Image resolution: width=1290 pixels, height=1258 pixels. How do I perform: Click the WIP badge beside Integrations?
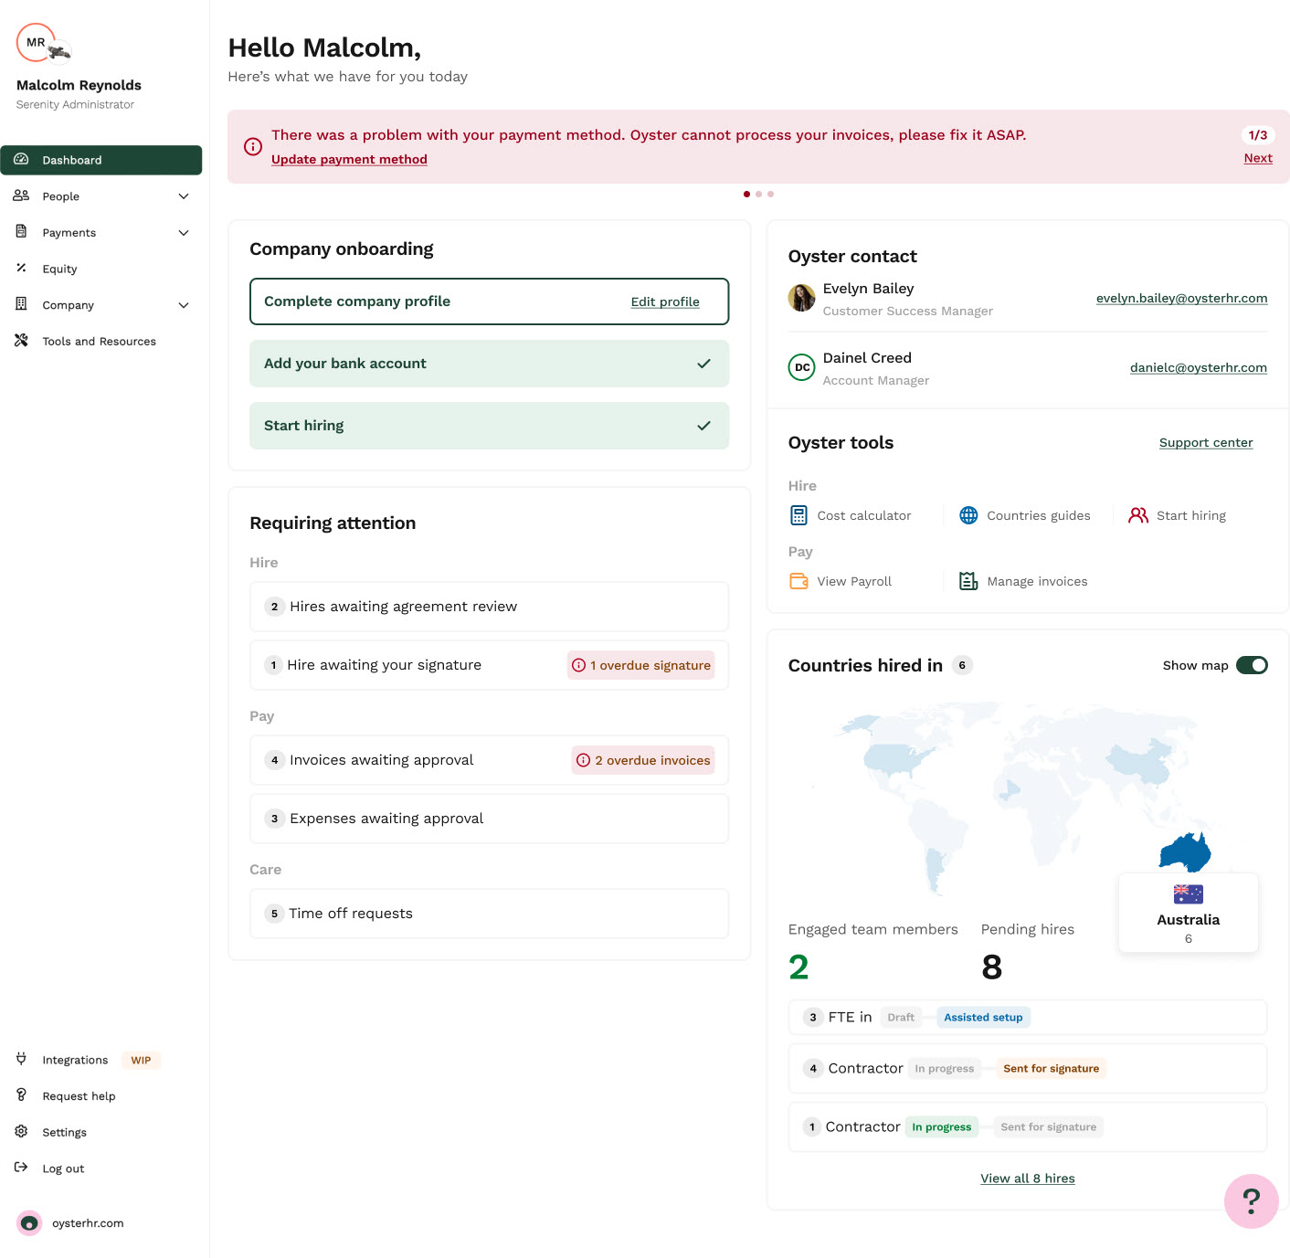[x=141, y=1060]
